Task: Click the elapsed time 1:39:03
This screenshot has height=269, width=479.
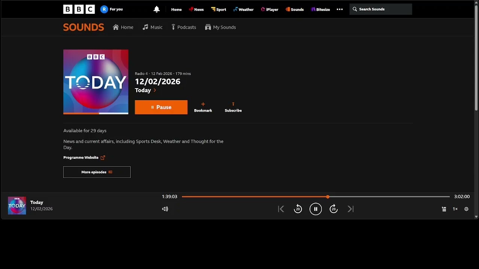Action: tap(170, 197)
